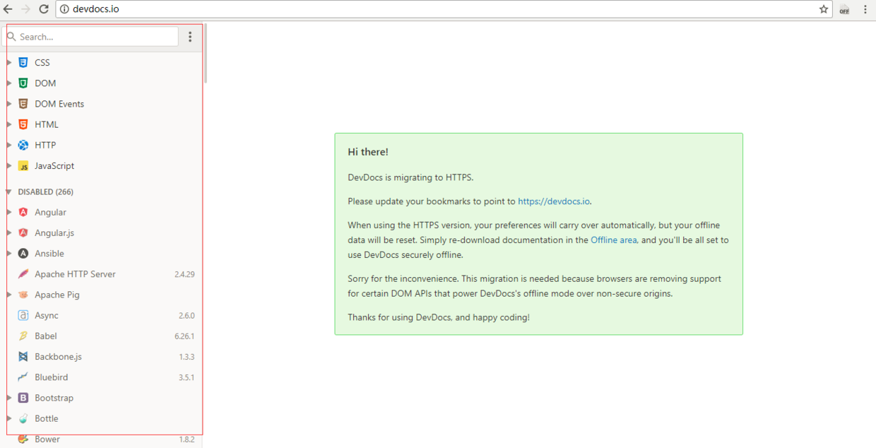Expand the JavaScript documentation arrow
876x448 pixels.
pyautogui.click(x=8, y=166)
